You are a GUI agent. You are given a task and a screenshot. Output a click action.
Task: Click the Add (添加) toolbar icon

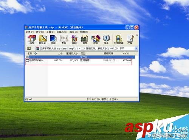[32, 39]
